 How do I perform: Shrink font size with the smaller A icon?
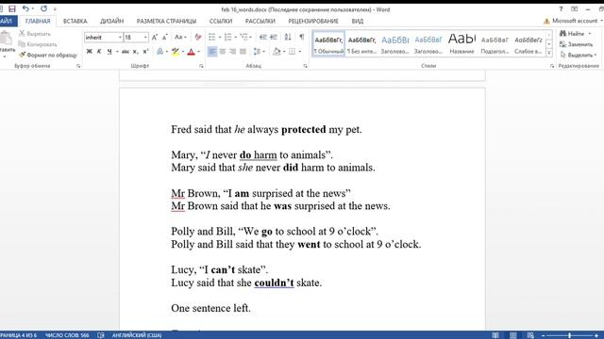[x=165, y=38]
